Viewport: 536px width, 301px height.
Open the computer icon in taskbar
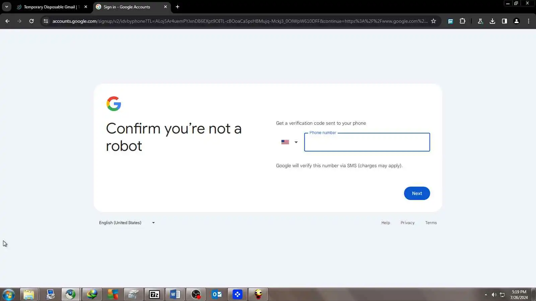point(50,294)
